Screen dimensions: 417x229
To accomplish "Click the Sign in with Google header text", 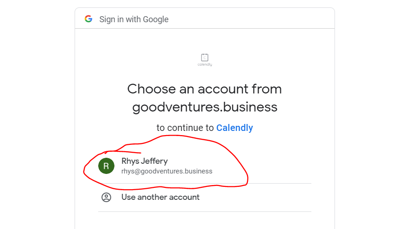I will (134, 19).
